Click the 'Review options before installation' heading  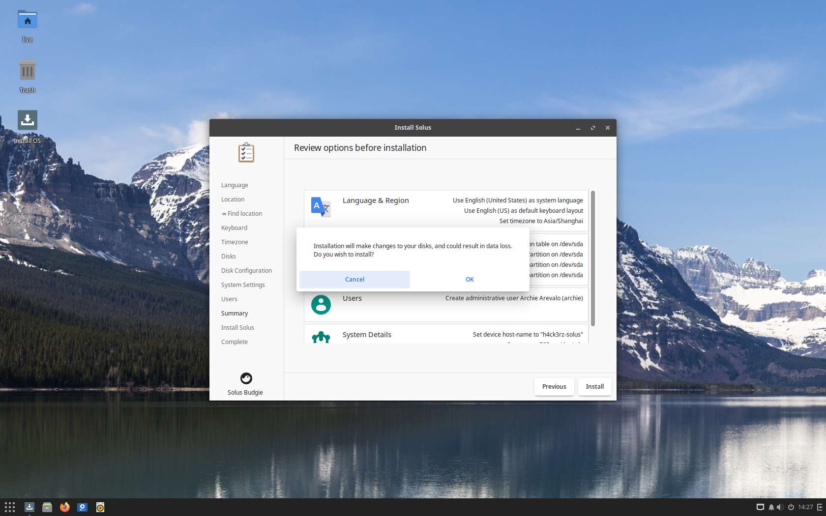(x=360, y=148)
